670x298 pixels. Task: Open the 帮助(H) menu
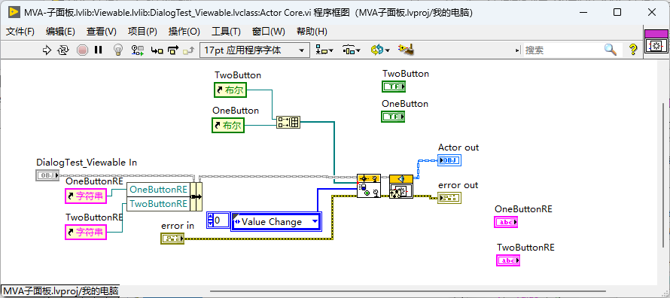tap(312, 32)
